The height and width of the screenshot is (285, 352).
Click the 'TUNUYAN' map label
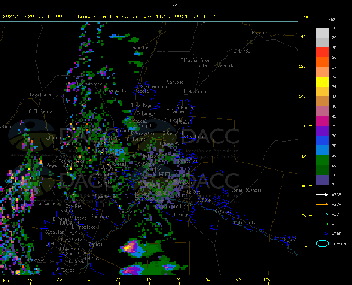tap(91, 259)
